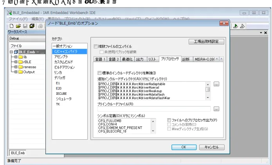The height and width of the screenshot is (165, 272).
Task: Switch to the MISRA-C:20 tab
Action: point(204,59)
